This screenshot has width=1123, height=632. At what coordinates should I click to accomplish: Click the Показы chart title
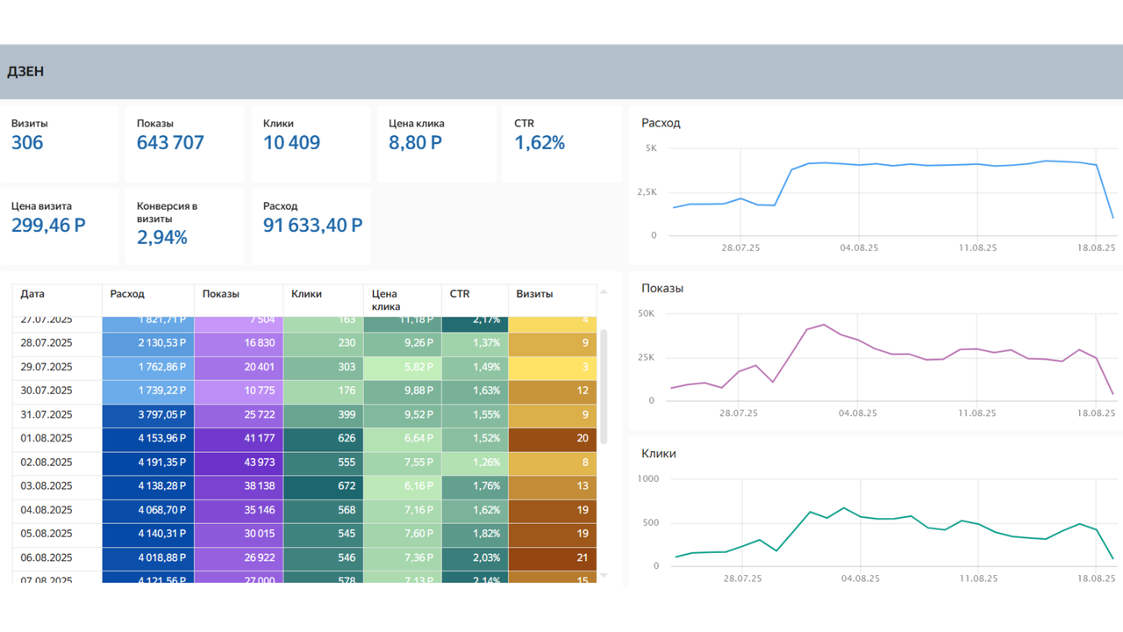point(662,288)
